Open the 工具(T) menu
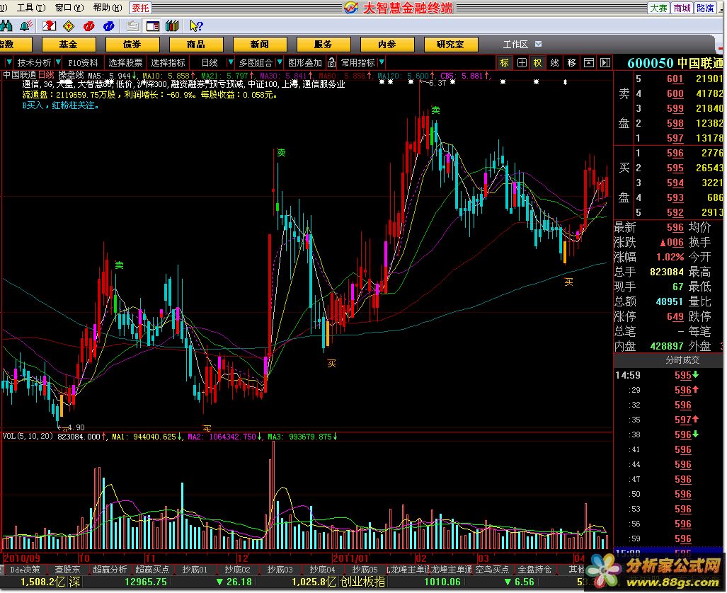 click(x=31, y=8)
